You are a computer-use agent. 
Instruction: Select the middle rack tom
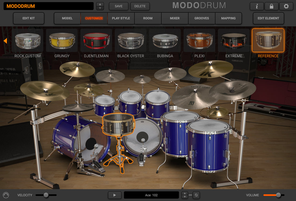130,102
